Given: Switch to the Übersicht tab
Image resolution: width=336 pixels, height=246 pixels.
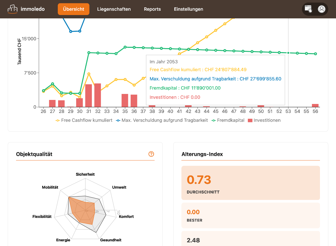Looking at the screenshot, I should pos(73,9).
